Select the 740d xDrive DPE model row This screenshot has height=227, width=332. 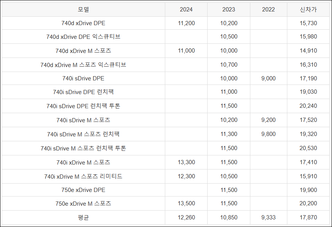coord(166,23)
